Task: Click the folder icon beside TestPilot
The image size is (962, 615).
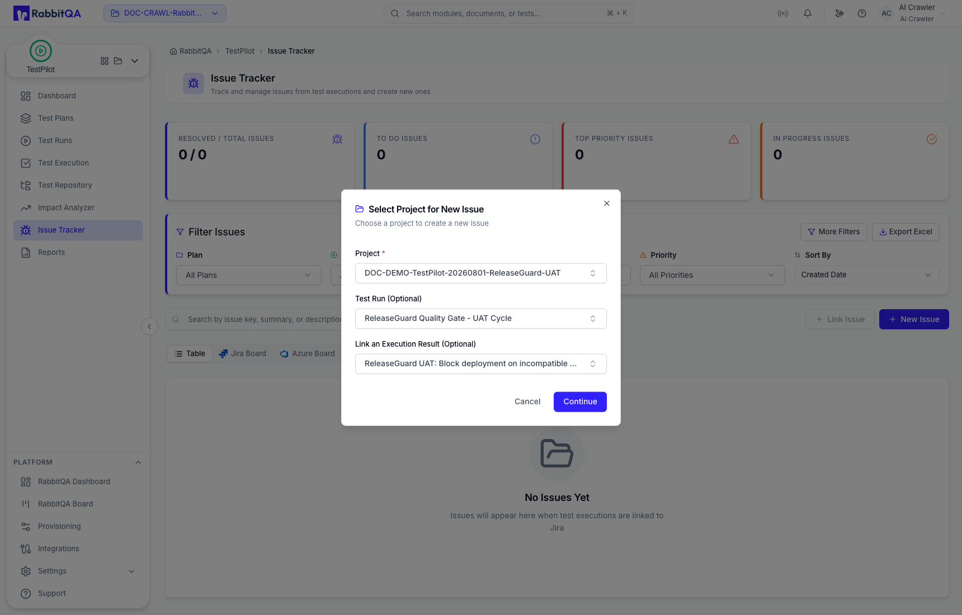Action: pos(118,61)
